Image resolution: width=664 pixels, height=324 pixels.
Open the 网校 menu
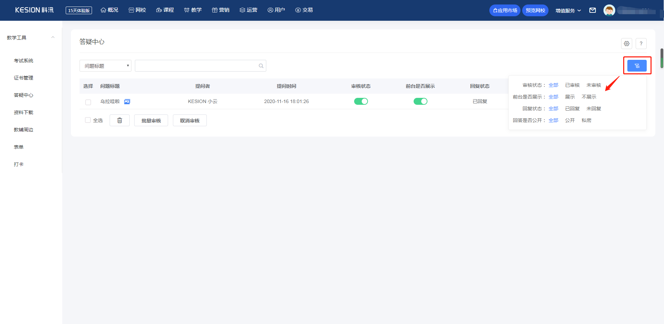(x=137, y=10)
